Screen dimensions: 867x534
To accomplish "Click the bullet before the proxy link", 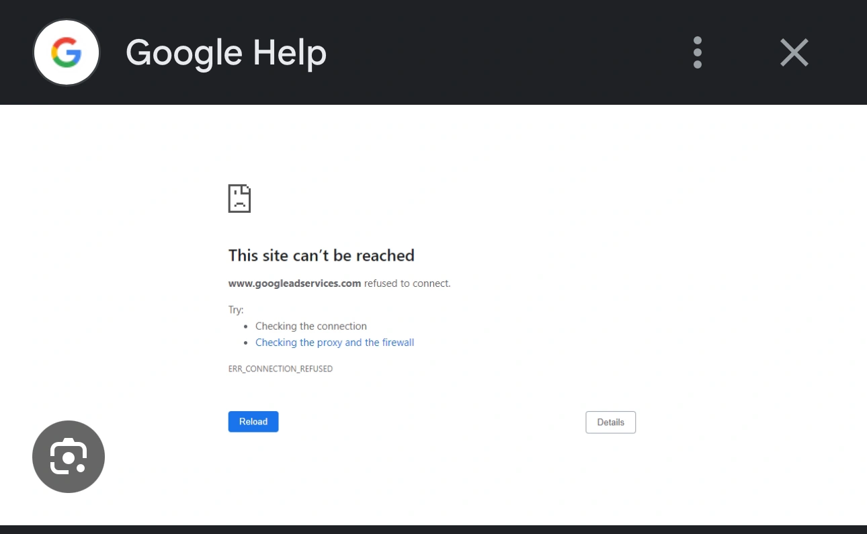I will [245, 343].
